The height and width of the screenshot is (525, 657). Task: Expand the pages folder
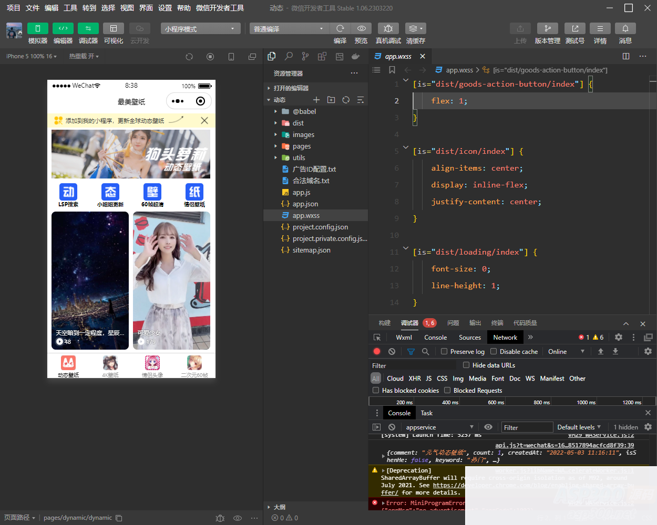pyautogui.click(x=301, y=146)
